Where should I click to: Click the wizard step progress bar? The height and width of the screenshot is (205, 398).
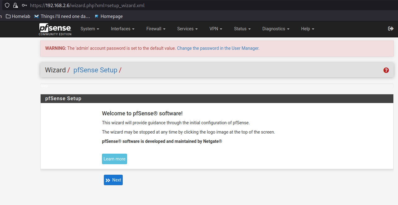tap(217, 86)
